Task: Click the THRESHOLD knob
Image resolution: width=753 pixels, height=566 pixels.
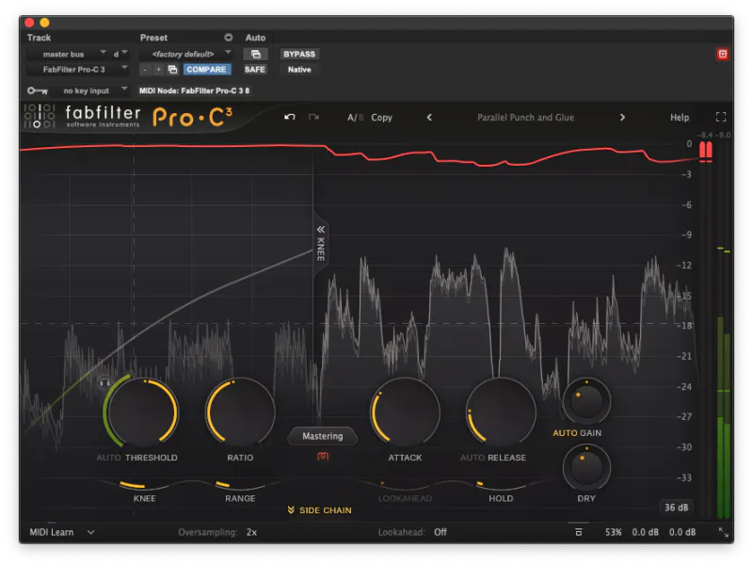Action: [x=143, y=412]
